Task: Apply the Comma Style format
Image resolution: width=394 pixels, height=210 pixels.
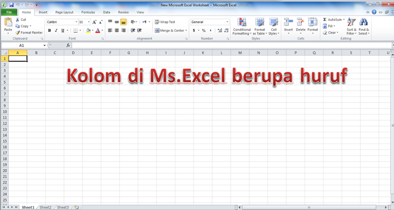Action: [x=211, y=30]
